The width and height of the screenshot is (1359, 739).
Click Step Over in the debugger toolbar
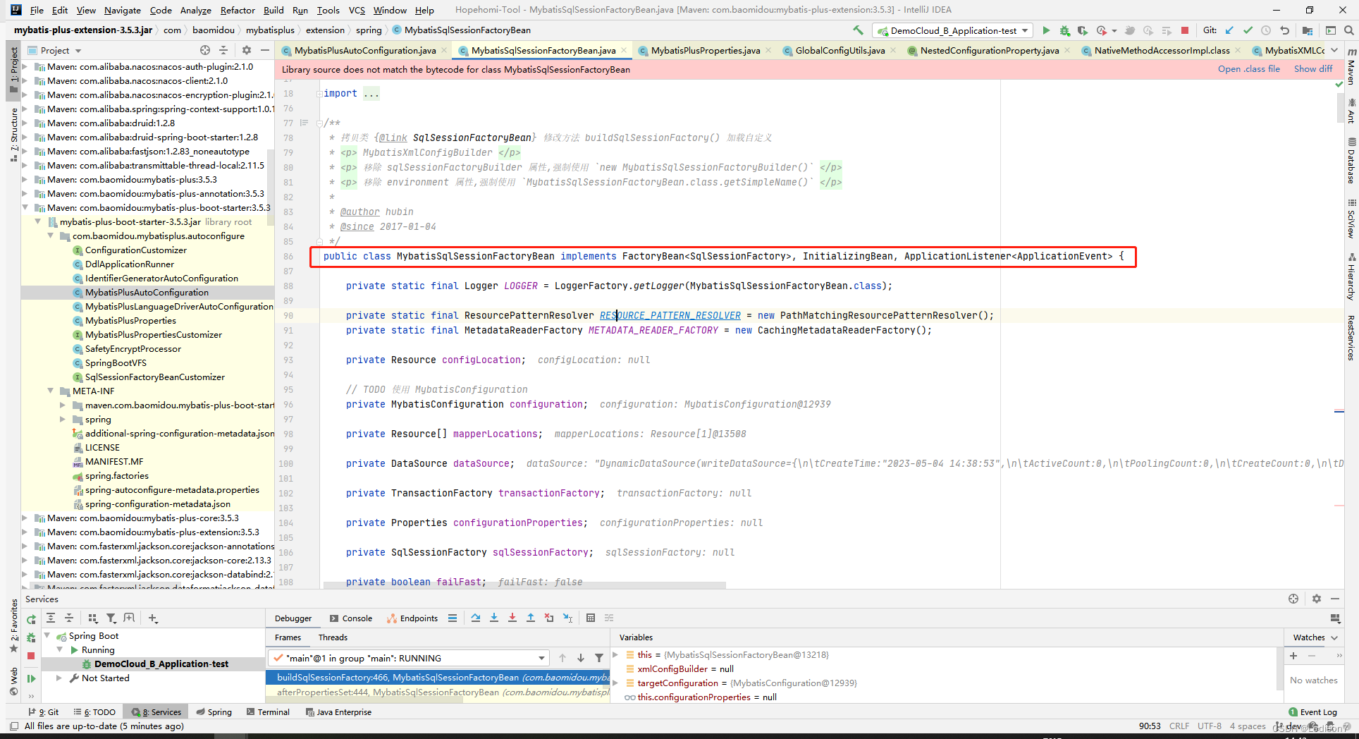point(476,618)
